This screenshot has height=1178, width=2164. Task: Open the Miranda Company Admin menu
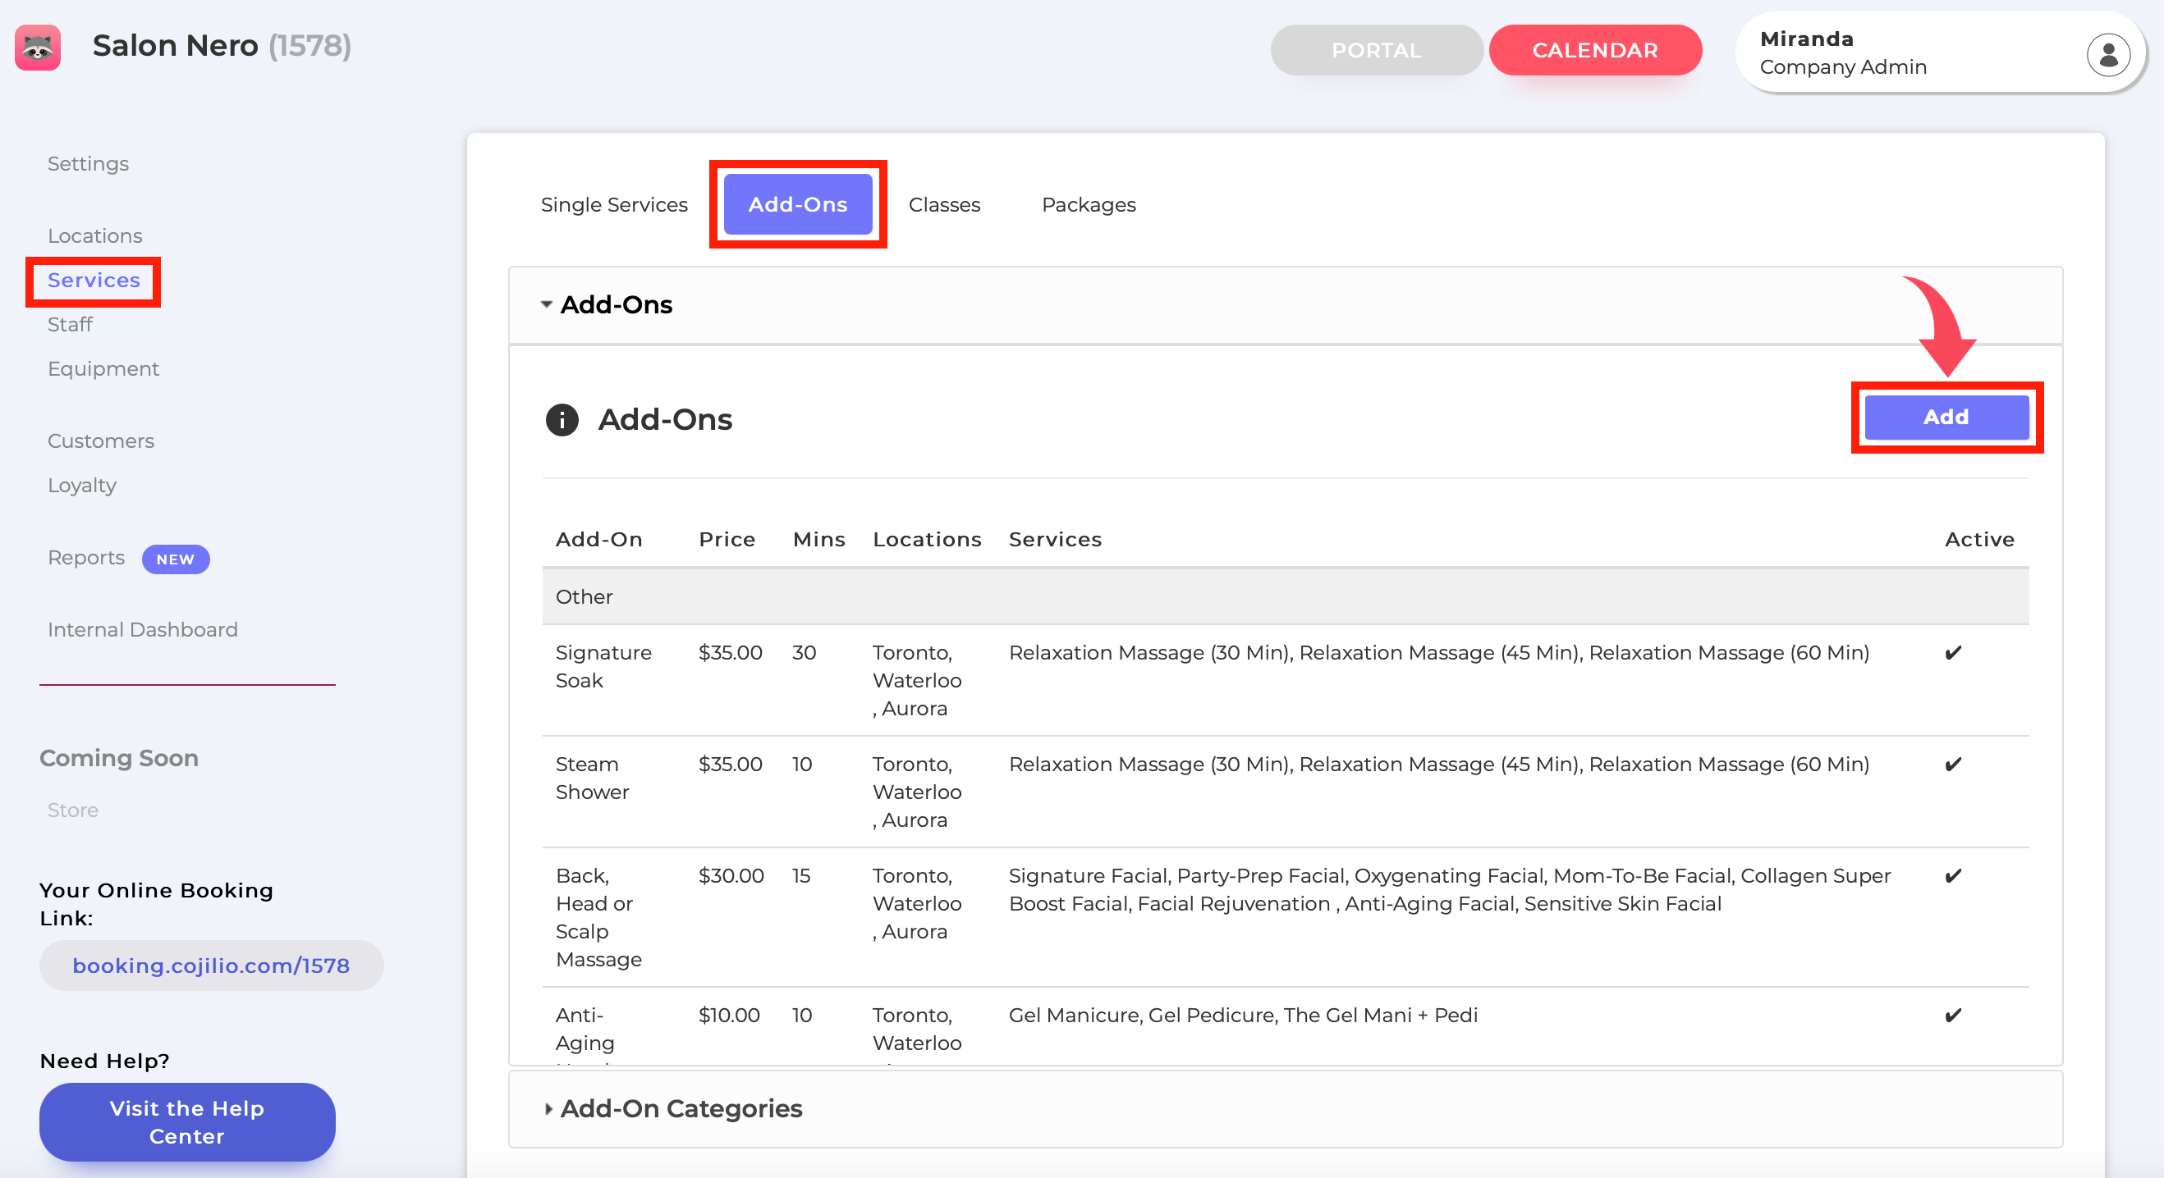pos(1940,53)
